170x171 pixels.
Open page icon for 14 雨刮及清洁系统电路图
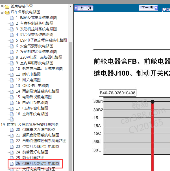tap(12, 92)
